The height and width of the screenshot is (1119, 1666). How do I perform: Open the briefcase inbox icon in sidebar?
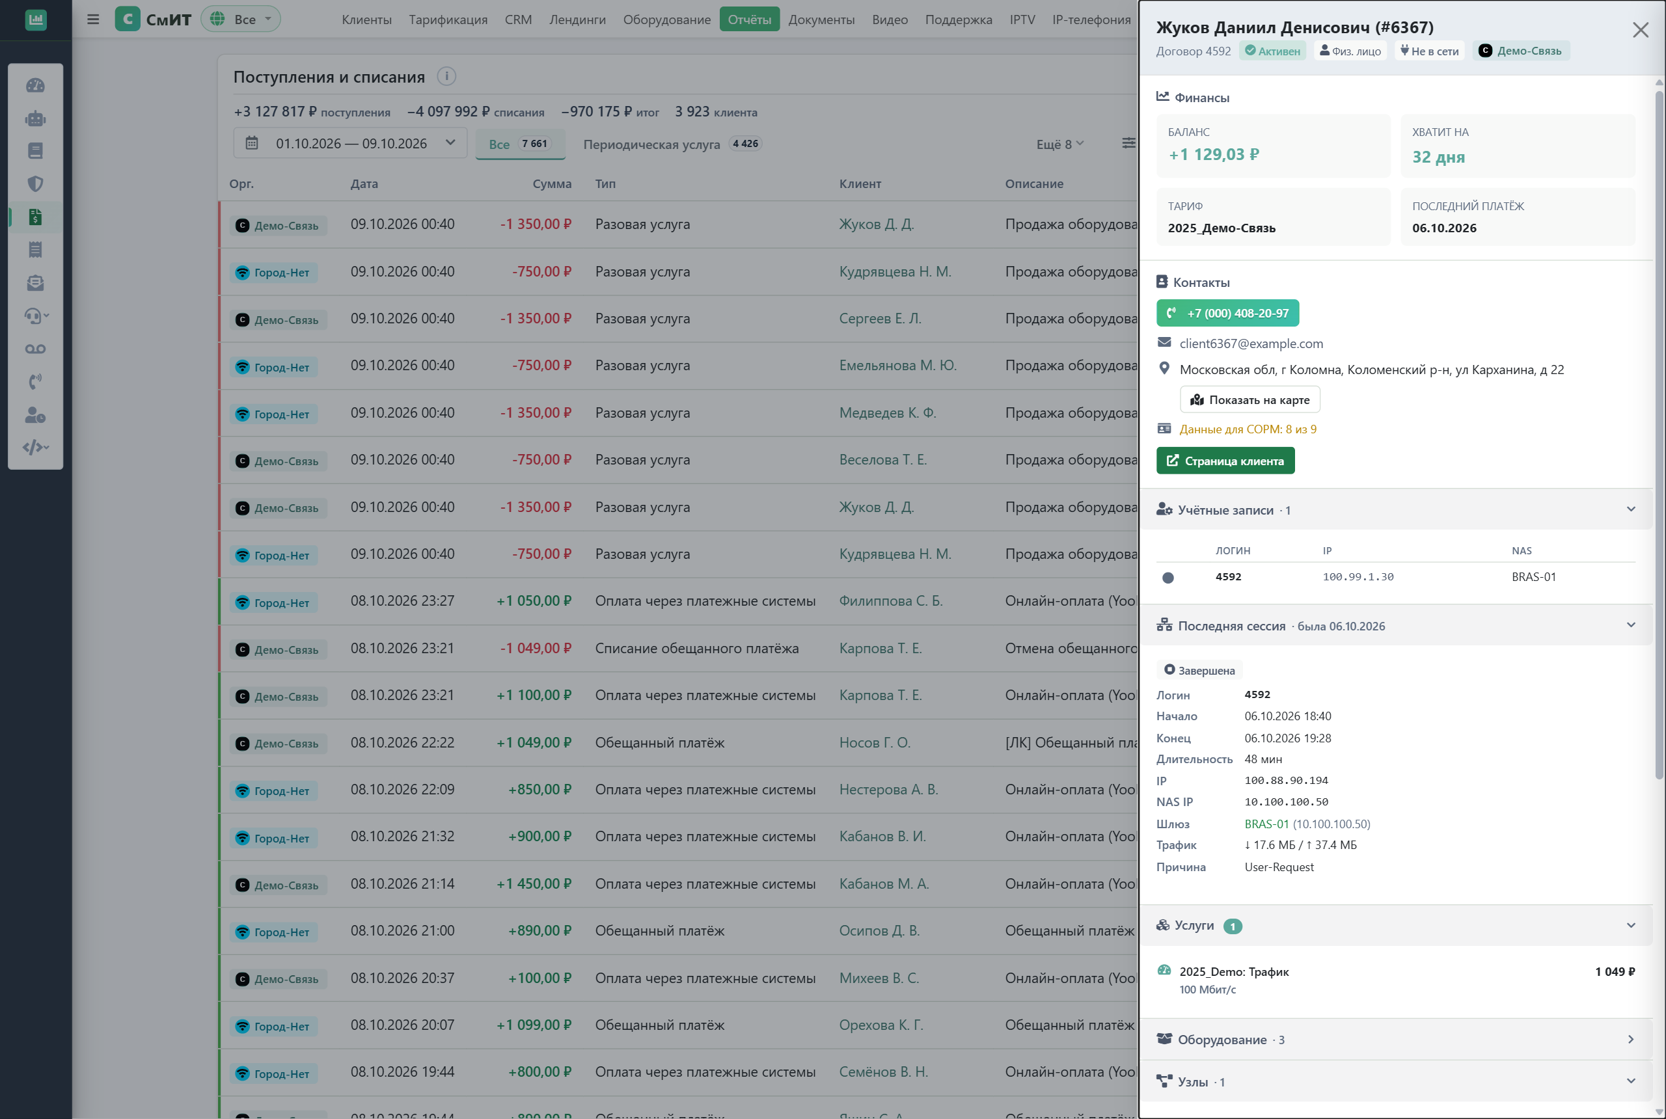pyautogui.click(x=35, y=283)
